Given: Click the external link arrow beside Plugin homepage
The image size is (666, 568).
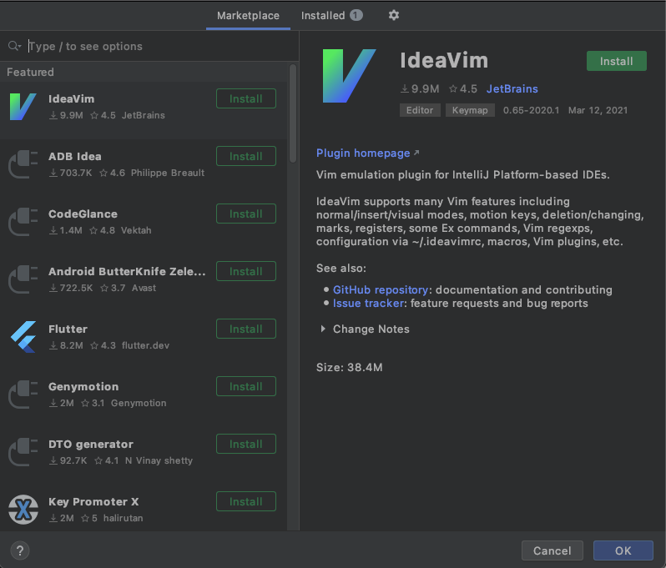Looking at the screenshot, I should tap(416, 153).
